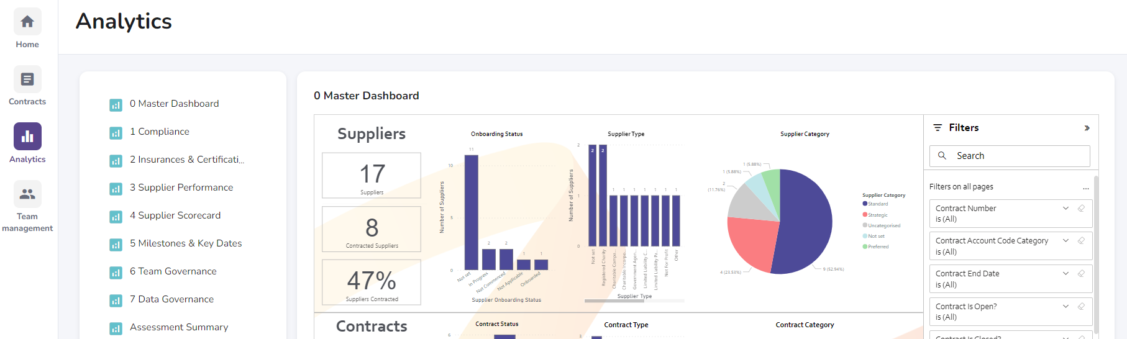Viewport: 1127px width, 339px height.
Task: Open more options for Filters on all pages
Action: pyautogui.click(x=1085, y=188)
